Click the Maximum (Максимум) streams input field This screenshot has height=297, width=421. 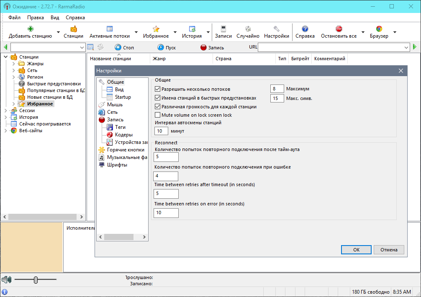pyautogui.click(x=277, y=89)
